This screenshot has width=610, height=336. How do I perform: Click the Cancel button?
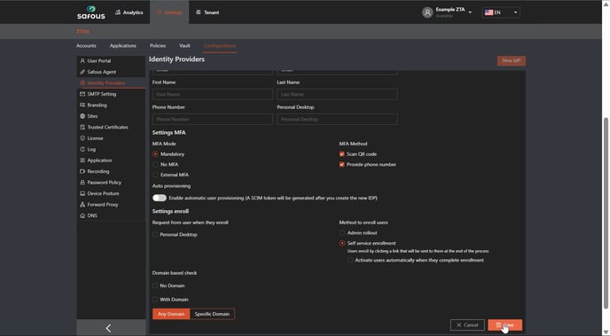[x=467, y=324]
